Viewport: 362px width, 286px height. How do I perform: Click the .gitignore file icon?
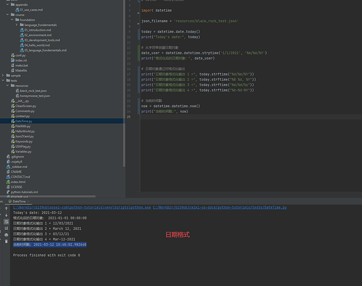click(x=8, y=156)
